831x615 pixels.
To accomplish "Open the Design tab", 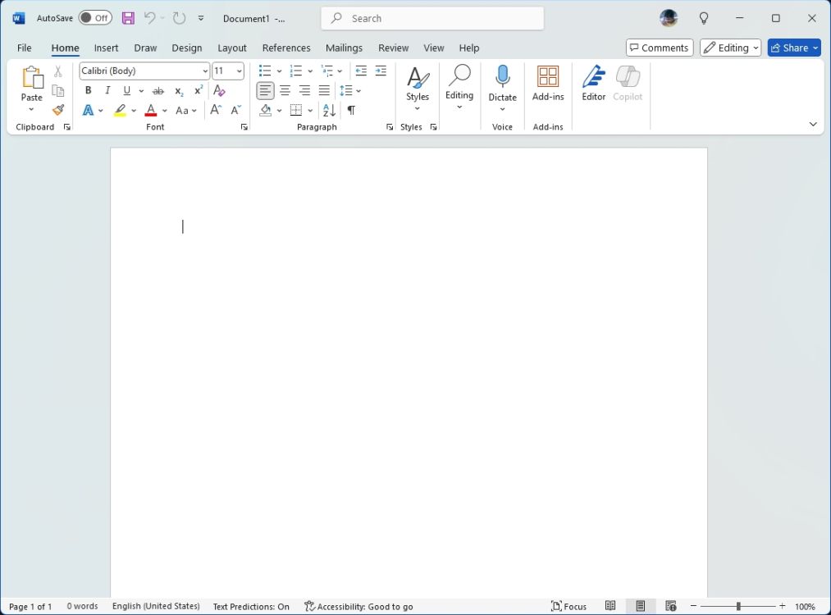I will click(x=186, y=48).
